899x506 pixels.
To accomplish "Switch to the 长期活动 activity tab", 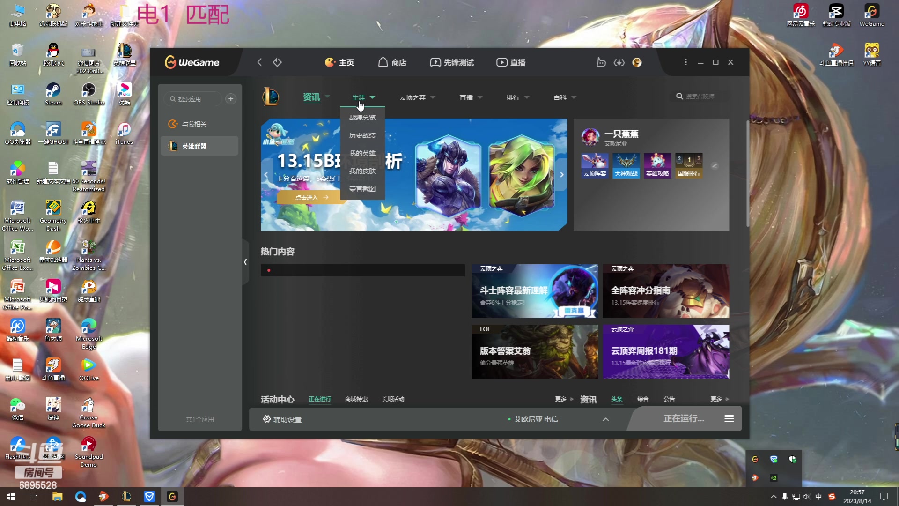I will [393, 399].
